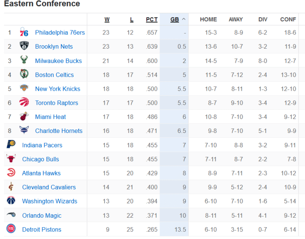This screenshot has height=239, width=305.
Task: Open the Orlando Magic team link
Action: 42,216
